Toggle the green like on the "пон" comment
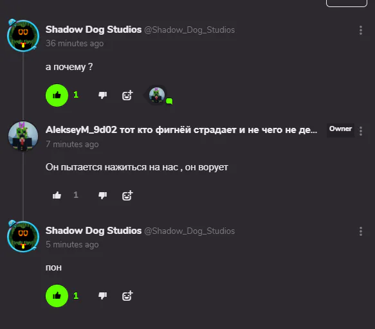The image size is (375, 329). (57, 296)
